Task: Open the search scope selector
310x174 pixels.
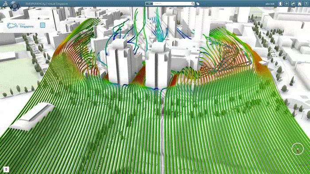Action: pos(149,4)
